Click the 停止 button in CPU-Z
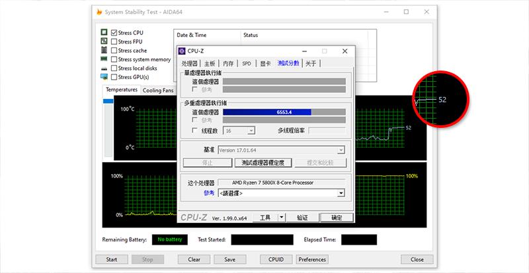 click(x=208, y=163)
